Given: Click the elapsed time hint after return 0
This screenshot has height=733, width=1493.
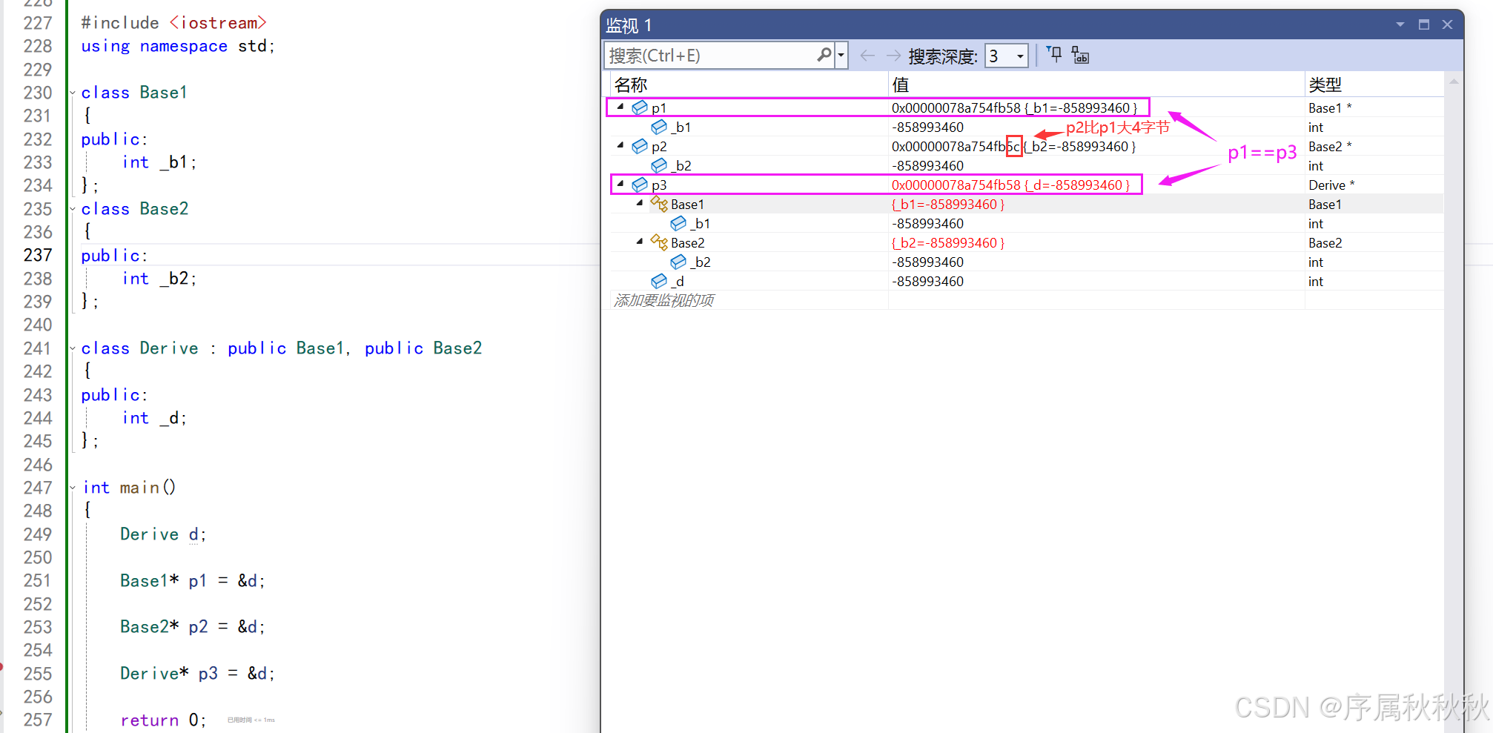Looking at the screenshot, I should pyautogui.click(x=251, y=720).
